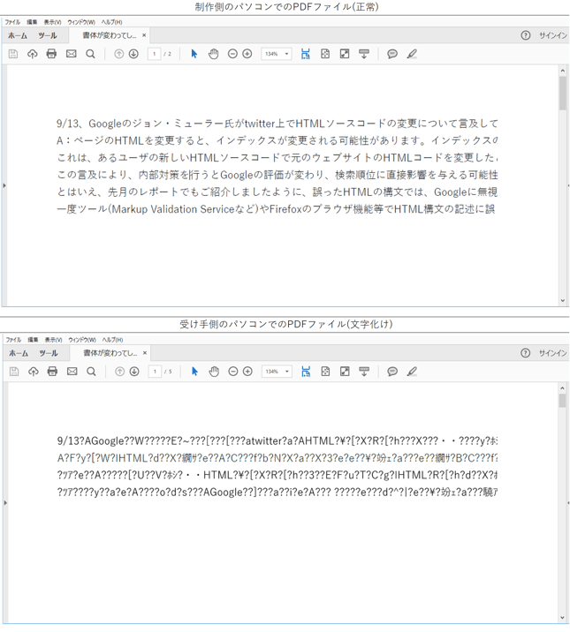The image size is (570, 632).
Task: Zoom in with plus icon, top window
Action: point(247,54)
